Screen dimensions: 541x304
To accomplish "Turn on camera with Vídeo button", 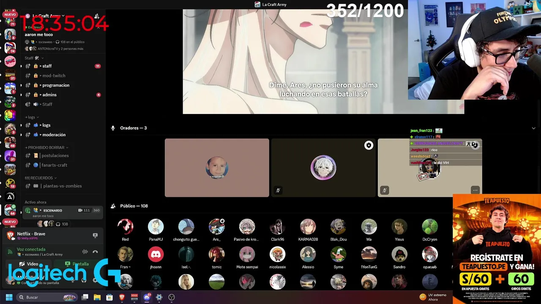I will (x=29, y=264).
